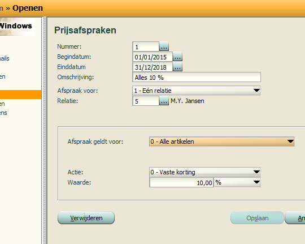Click the Einddatum field showing 31/12/2018

click(x=152, y=67)
